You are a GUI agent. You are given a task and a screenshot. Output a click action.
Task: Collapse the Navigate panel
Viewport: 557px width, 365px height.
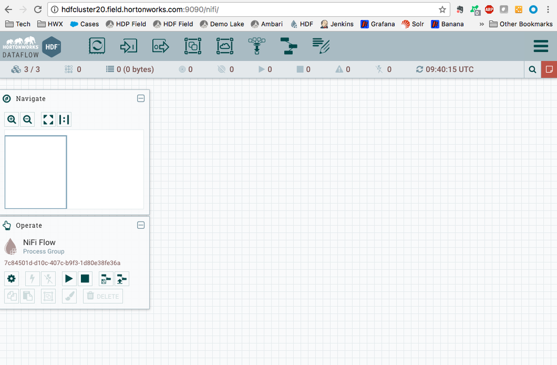point(141,98)
